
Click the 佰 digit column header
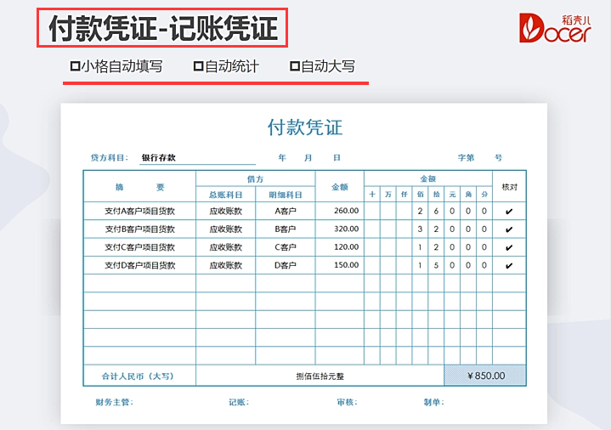click(x=420, y=194)
